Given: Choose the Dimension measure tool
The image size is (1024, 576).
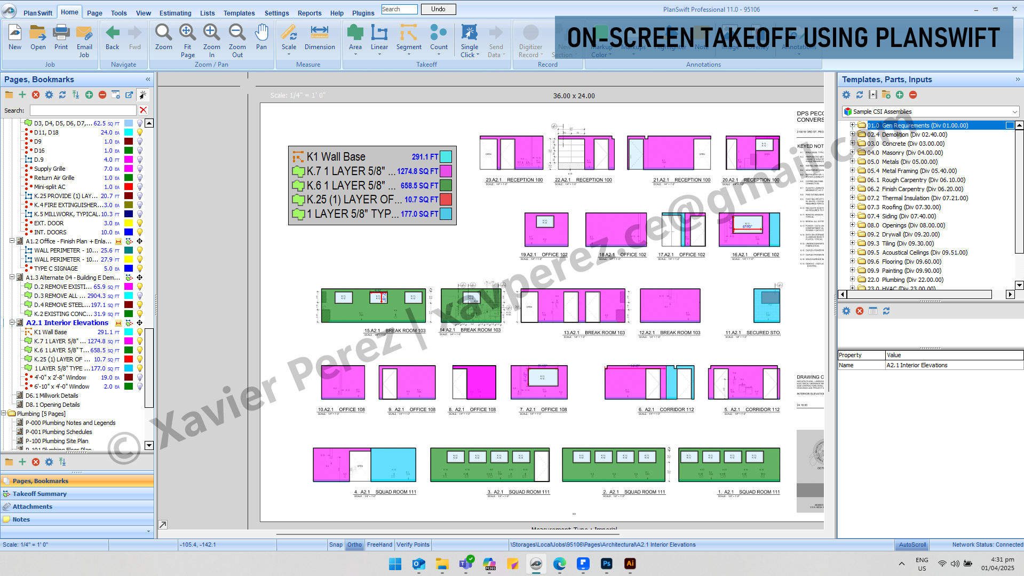Looking at the screenshot, I should 320,38.
